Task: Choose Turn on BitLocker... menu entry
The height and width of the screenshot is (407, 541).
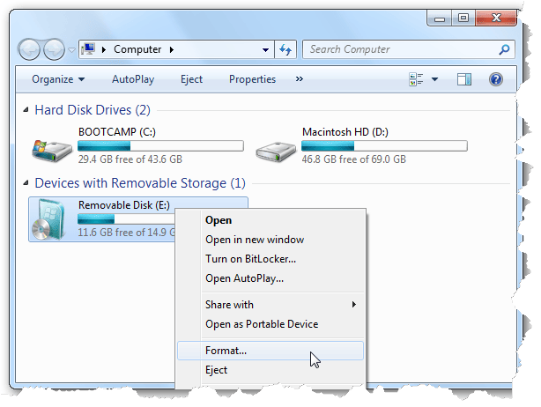Action: (x=250, y=259)
